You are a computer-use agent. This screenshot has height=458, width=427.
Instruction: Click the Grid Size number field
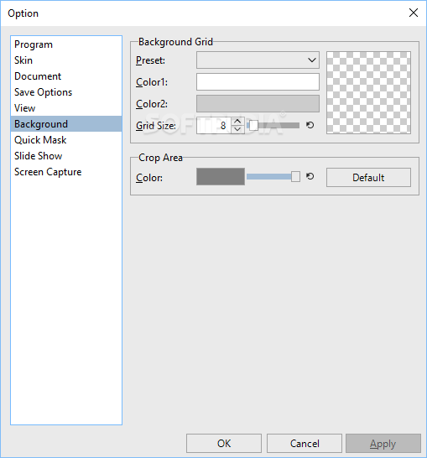point(214,125)
